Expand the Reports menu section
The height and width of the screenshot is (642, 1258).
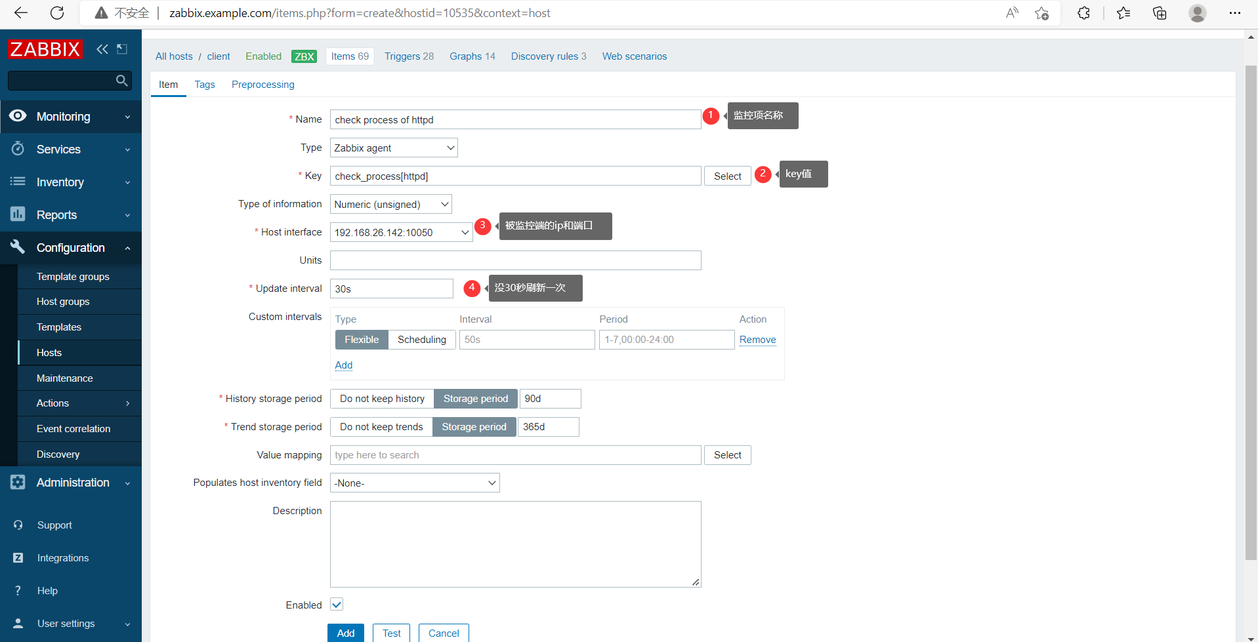pos(71,215)
